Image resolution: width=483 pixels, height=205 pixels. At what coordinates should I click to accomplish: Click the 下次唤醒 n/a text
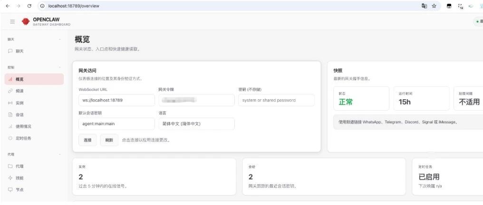[430, 186]
